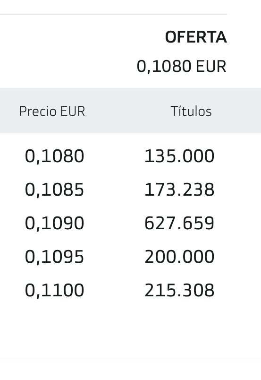Click the 627.659 títulos cell
Image resolution: width=261 pixels, height=380 pixels.
coord(179,223)
